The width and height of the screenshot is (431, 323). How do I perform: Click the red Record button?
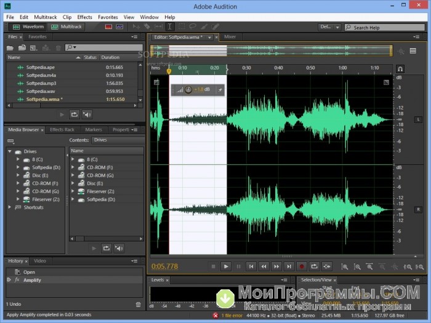[302, 266]
